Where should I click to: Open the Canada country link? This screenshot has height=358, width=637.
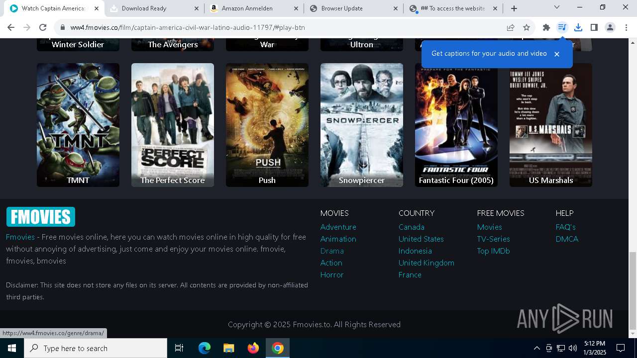point(412,227)
